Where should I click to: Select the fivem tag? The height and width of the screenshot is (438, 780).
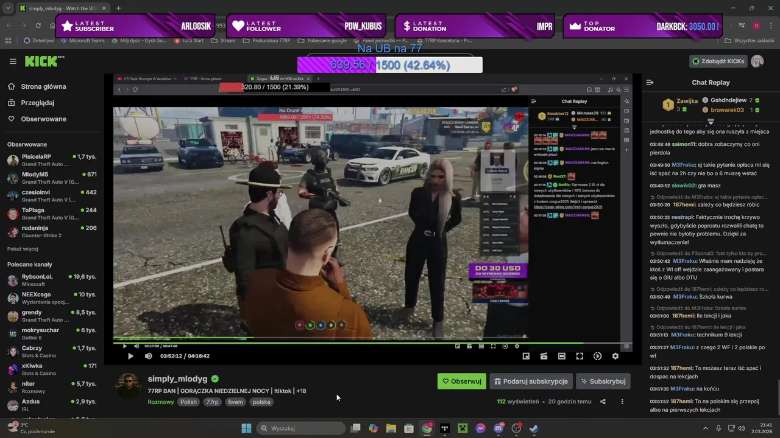235,402
